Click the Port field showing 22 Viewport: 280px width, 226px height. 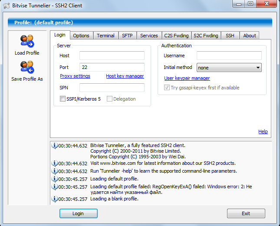112,67
